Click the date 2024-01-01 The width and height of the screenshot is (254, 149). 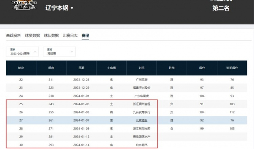tap(81, 96)
